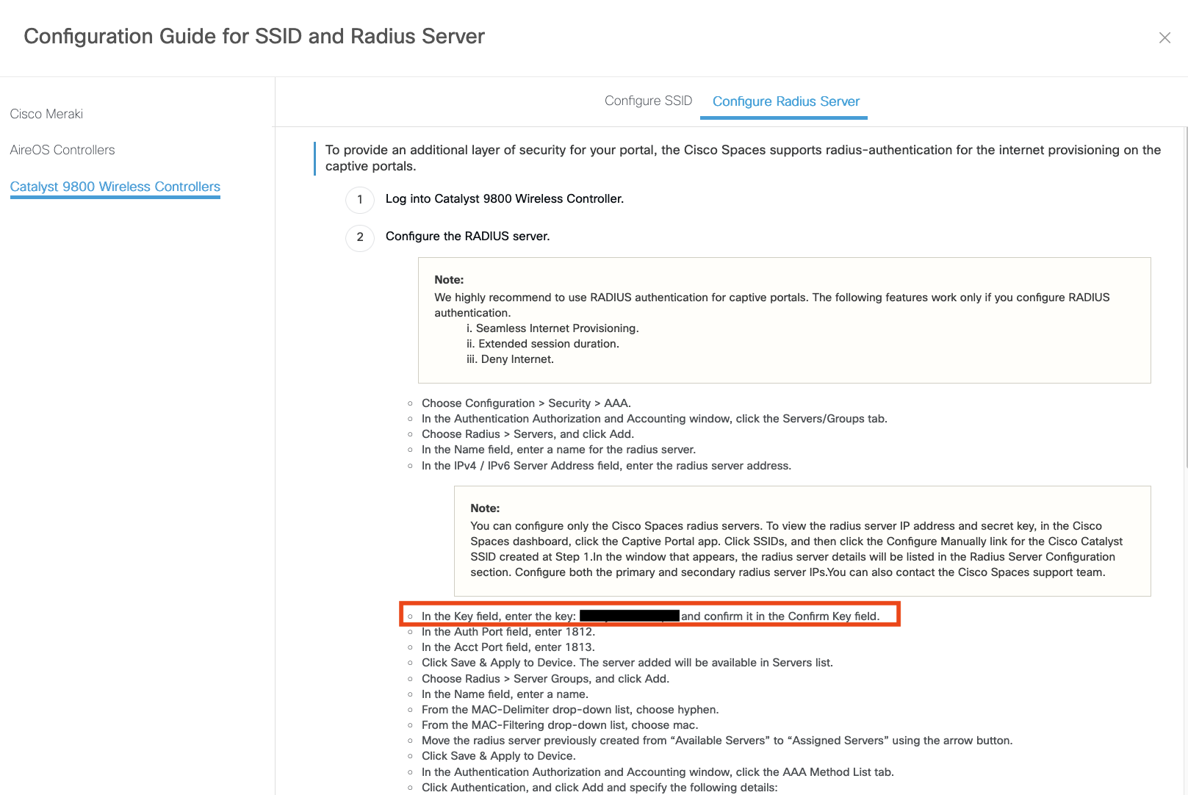Click the Configuration Guide dialog title

point(254,36)
